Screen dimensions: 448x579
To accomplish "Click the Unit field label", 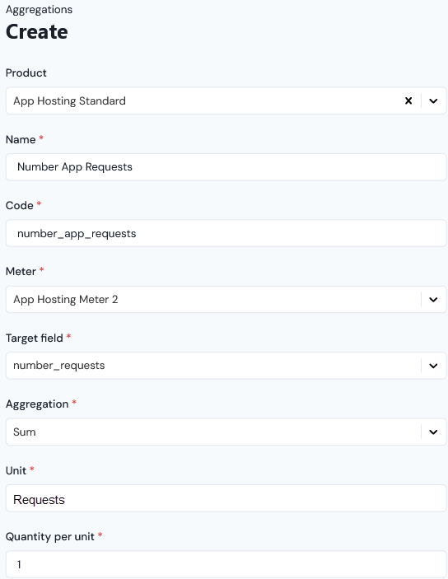I will [16, 470].
